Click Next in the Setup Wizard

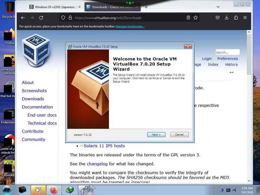[156, 135]
